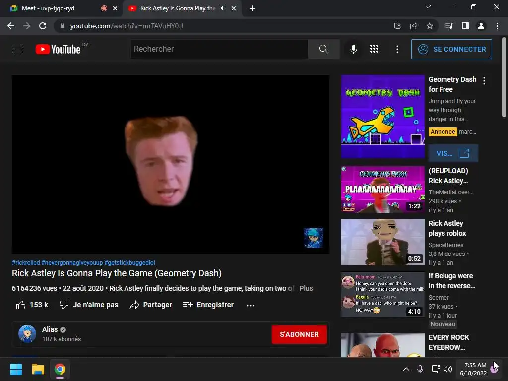Toggle Chrome side panel
508x381 pixels.
tap(465, 26)
